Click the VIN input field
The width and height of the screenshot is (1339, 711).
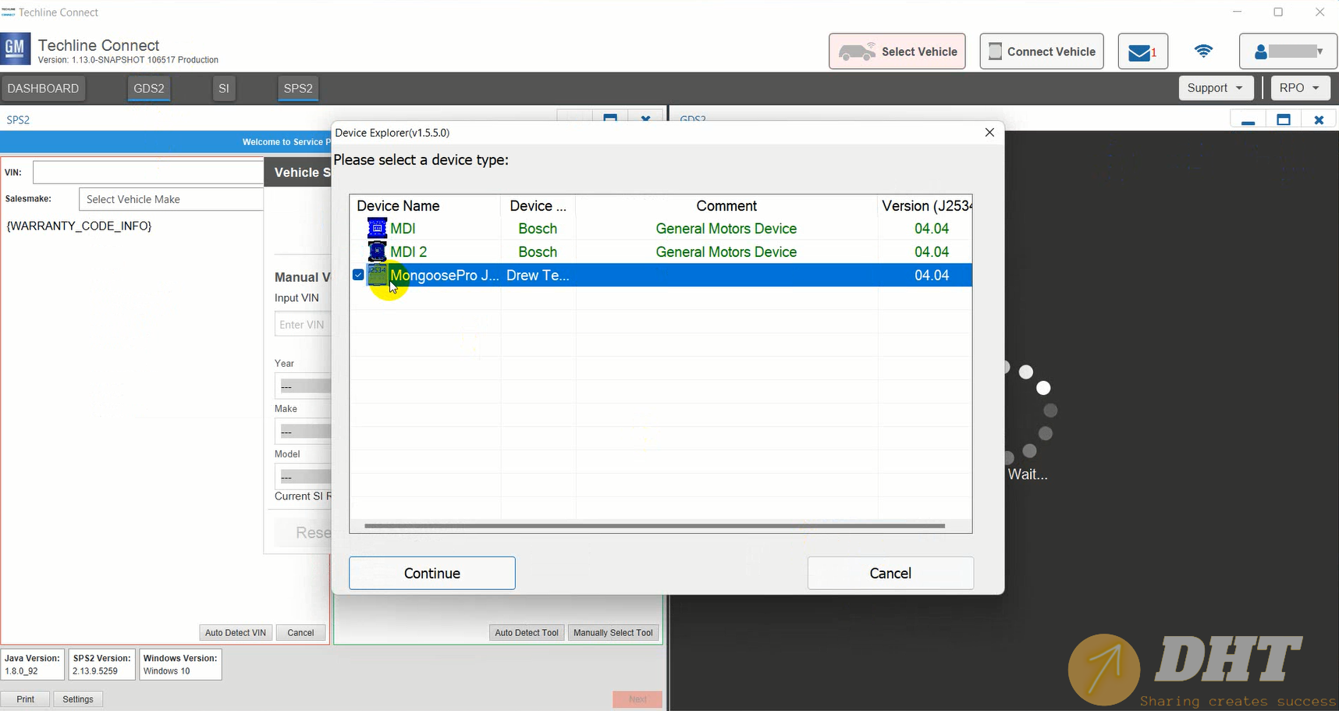point(148,172)
